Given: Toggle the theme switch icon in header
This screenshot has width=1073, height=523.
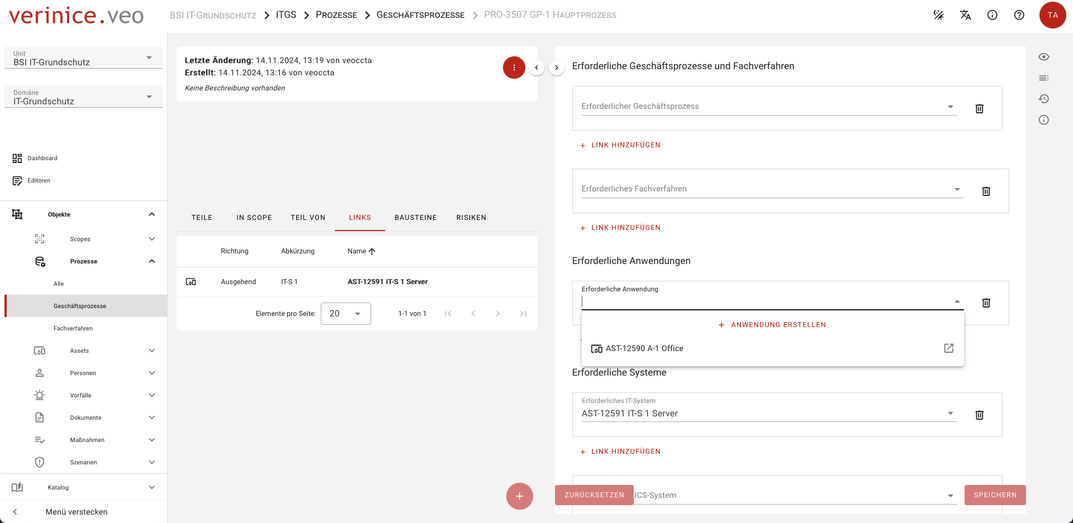Looking at the screenshot, I should click(x=938, y=15).
